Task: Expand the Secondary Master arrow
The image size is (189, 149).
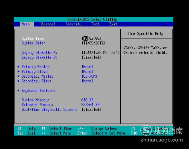Action: pos(18,76)
